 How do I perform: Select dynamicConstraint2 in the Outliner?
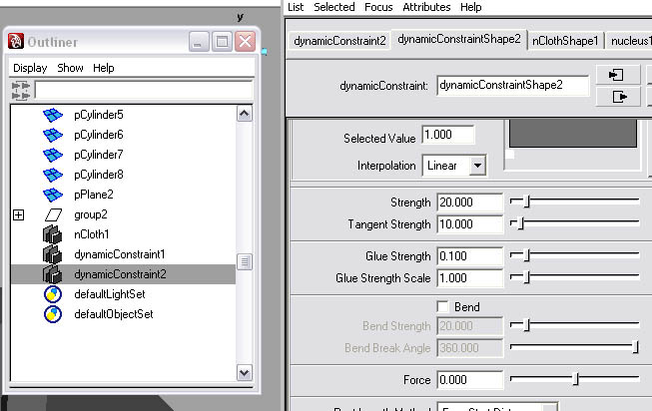coord(120,274)
